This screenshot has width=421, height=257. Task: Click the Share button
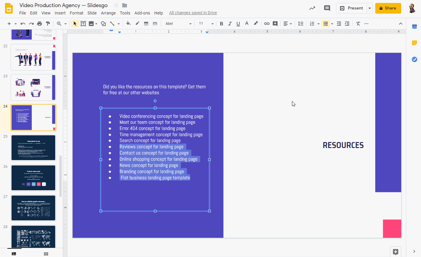[388, 8]
